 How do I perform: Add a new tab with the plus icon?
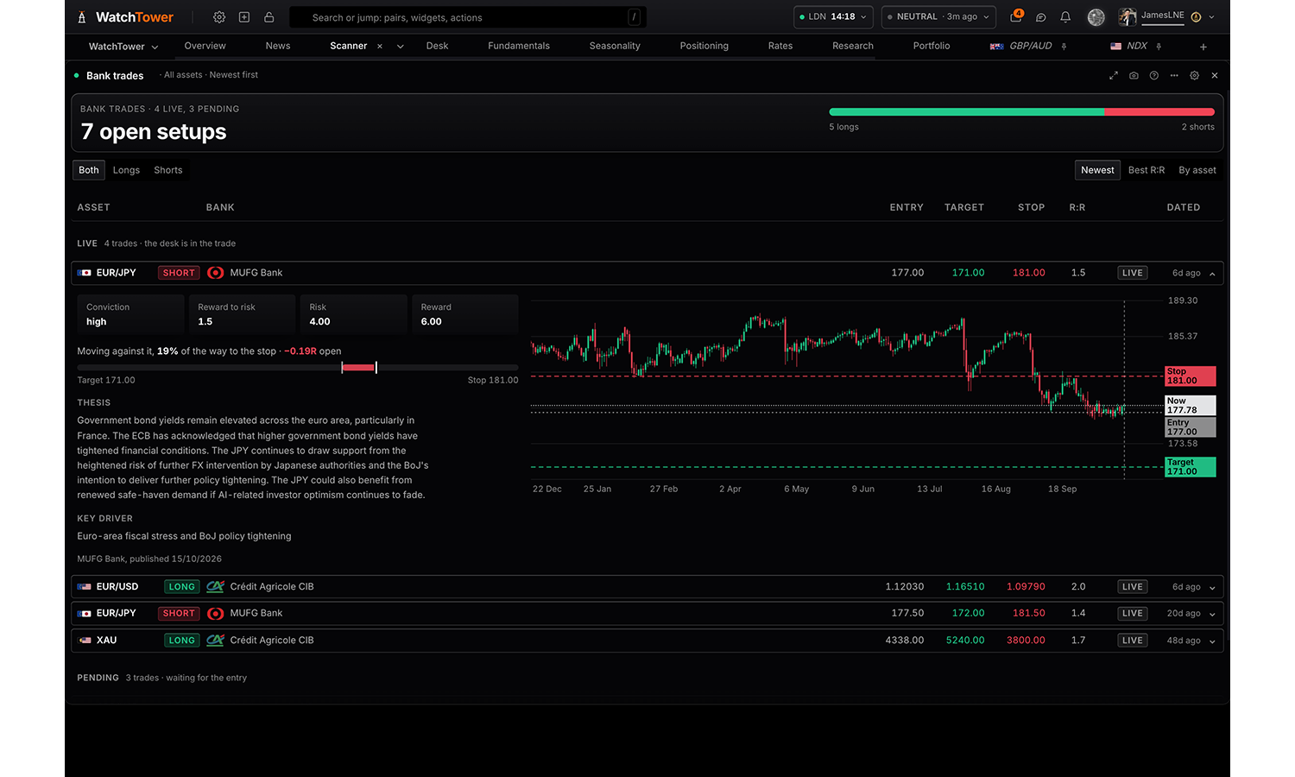(x=1203, y=47)
